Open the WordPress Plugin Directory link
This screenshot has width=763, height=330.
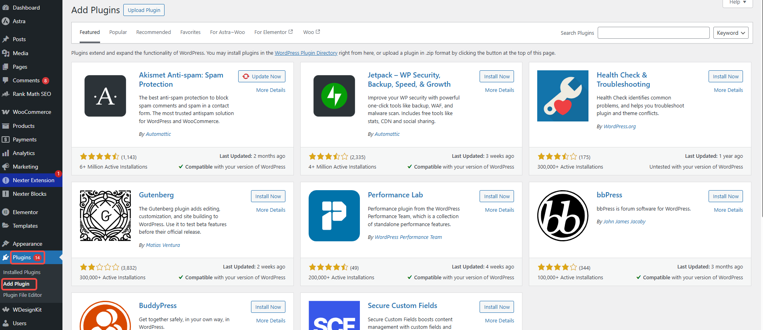pos(306,53)
